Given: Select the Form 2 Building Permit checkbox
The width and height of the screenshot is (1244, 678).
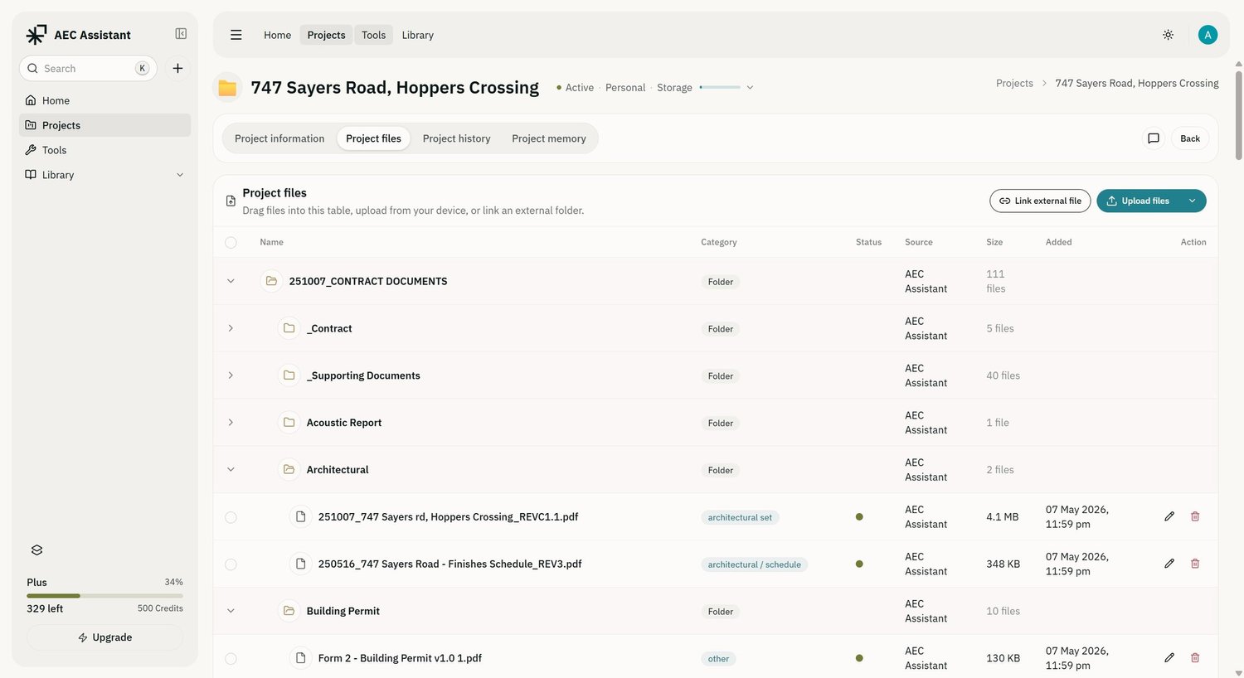Looking at the screenshot, I should tap(231, 659).
